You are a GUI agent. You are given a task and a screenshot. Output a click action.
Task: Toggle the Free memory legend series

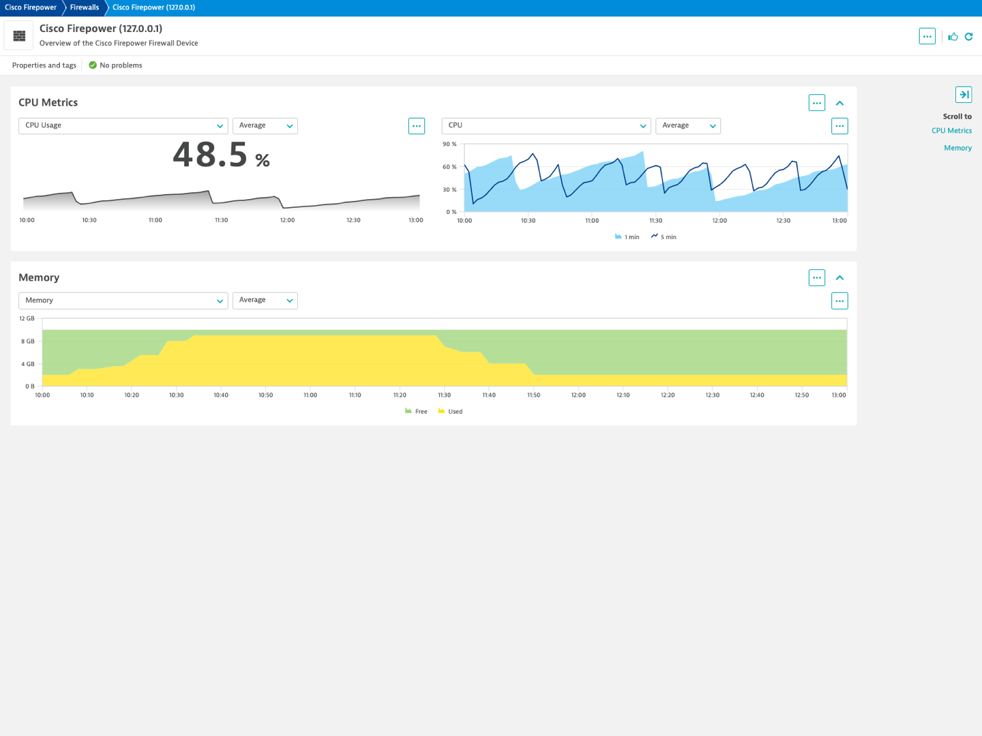pos(416,412)
